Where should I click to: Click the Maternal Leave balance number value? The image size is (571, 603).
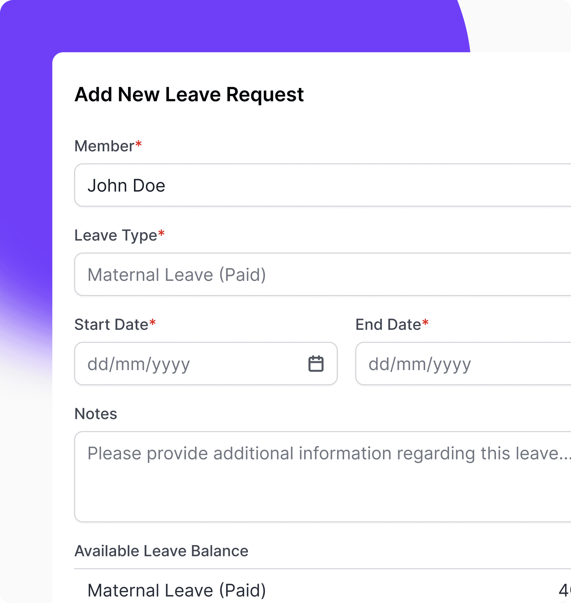coord(565,590)
